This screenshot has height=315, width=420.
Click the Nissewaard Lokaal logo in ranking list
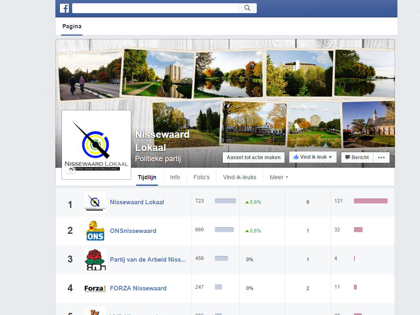coord(95,202)
